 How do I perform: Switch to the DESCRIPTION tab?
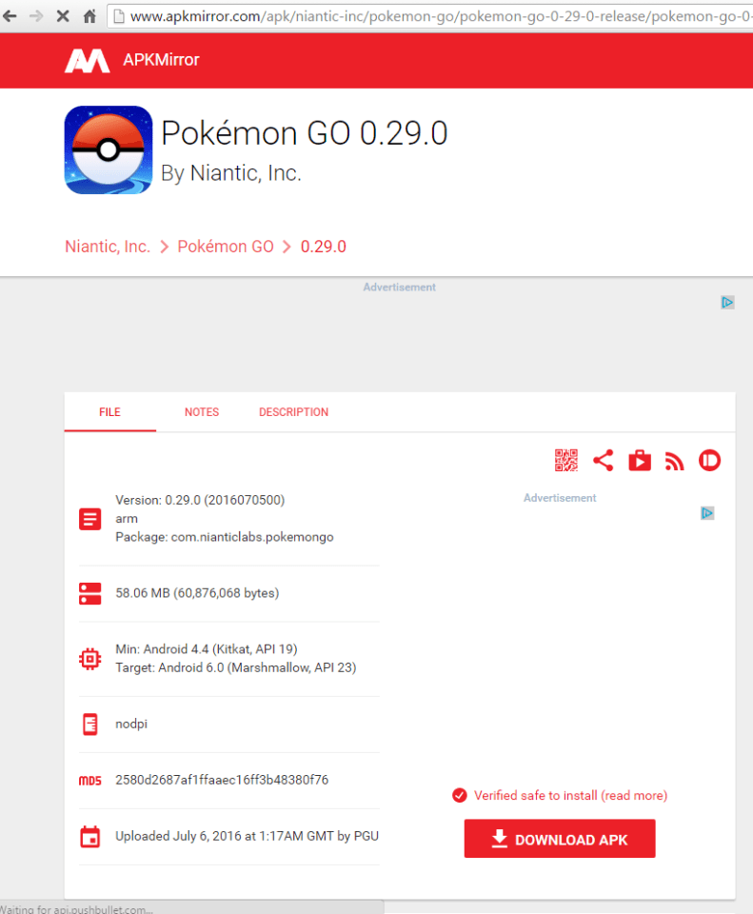click(293, 412)
